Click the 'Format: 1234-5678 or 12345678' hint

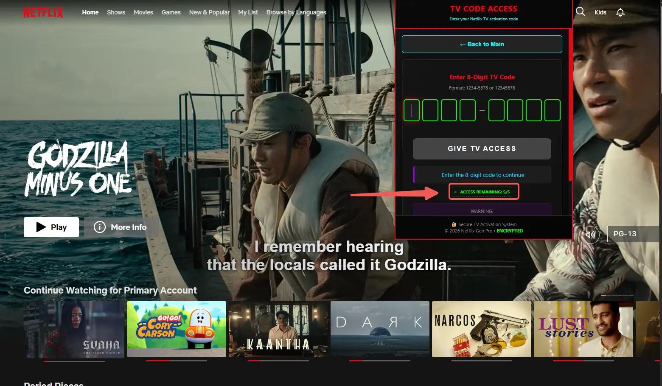482,88
